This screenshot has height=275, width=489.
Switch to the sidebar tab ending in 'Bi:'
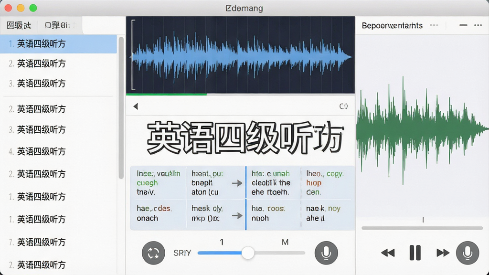click(x=57, y=25)
